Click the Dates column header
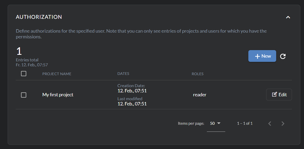The width and height of the screenshot is (304, 149). pyautogui.click(x=123, y=74)
